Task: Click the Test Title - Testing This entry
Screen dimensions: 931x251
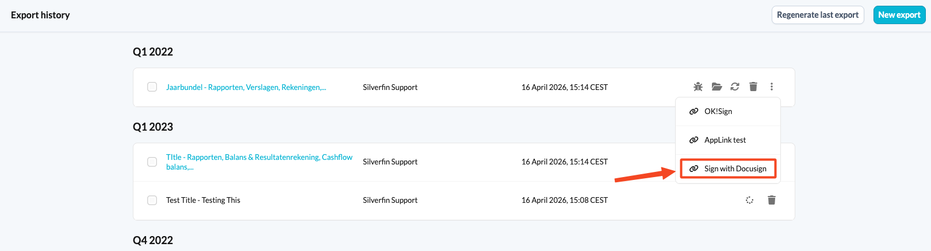Action: tap(203, 200)
